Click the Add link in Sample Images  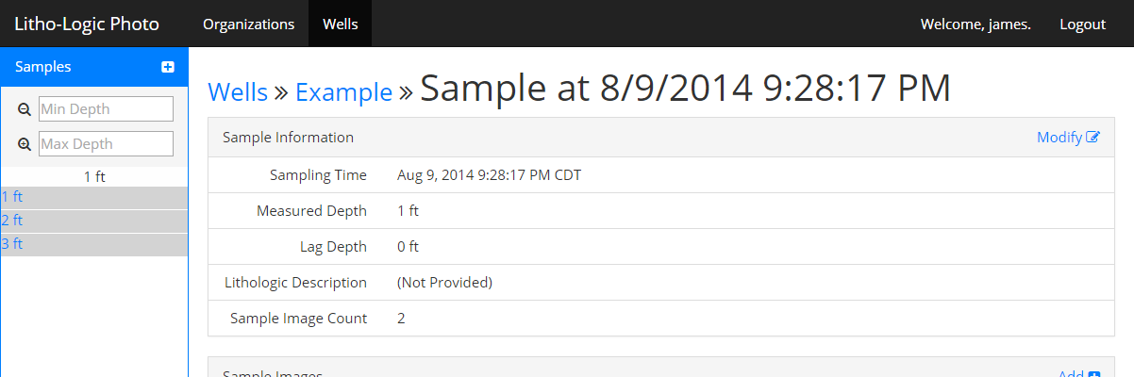click(x=1070, y=374)
